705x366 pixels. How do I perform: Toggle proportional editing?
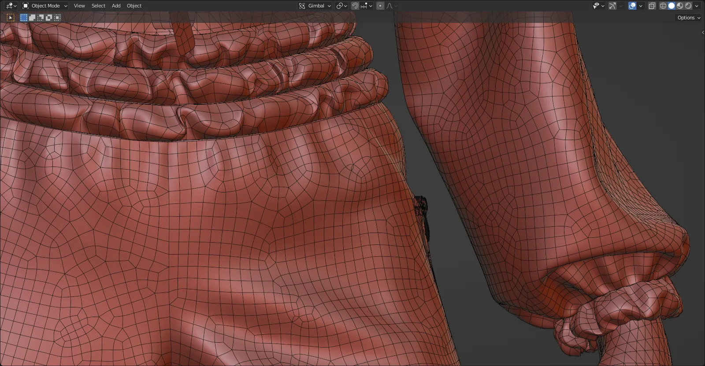click(380, 6)
